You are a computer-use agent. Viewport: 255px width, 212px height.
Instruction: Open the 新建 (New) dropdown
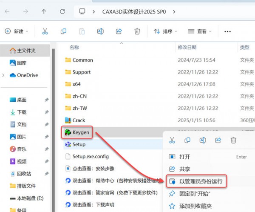tap(16, 31)
